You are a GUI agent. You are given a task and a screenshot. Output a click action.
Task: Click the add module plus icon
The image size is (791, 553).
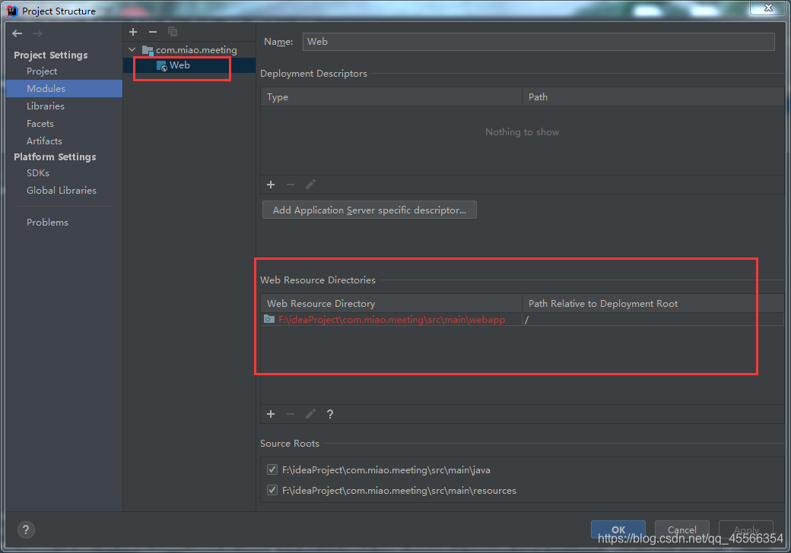tap(133, 31)
